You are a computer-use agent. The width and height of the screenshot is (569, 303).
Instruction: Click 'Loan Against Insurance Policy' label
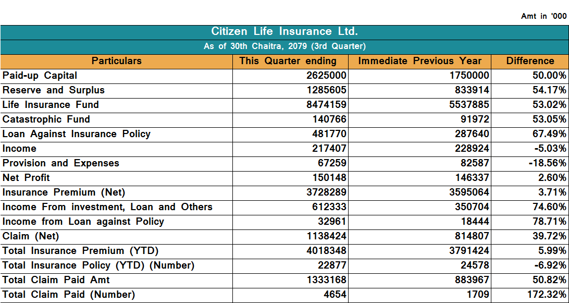coord(76,134)
